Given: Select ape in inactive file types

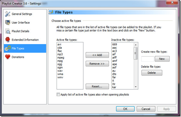Looking at the screenshot, I should [123, 64].
